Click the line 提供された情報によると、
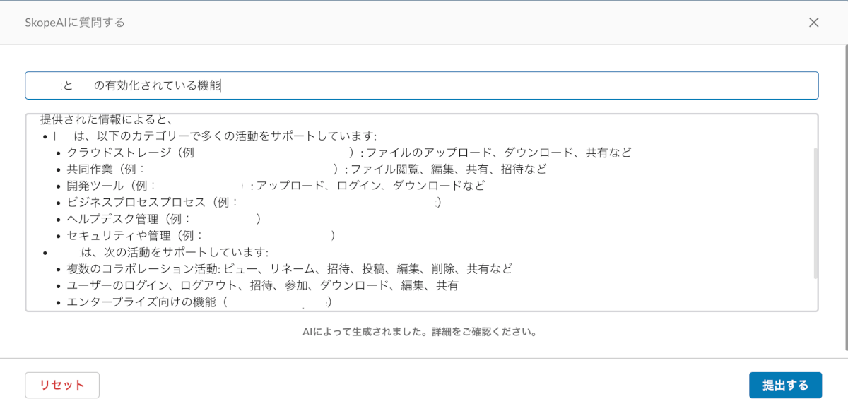848x411 pixels. coord(107,119)
